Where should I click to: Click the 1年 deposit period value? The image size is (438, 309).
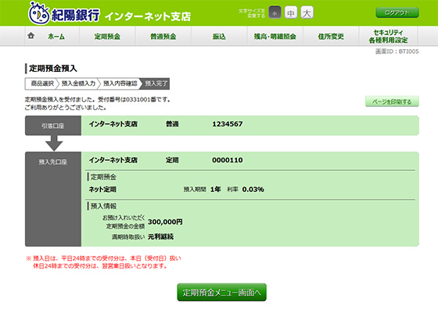pyautogui.click(x=215, y=190)
